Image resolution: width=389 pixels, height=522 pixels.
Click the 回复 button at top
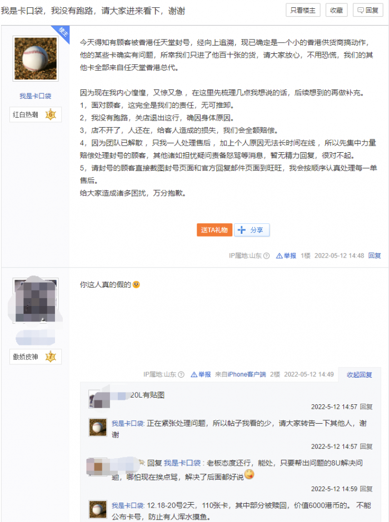(368, 11)
